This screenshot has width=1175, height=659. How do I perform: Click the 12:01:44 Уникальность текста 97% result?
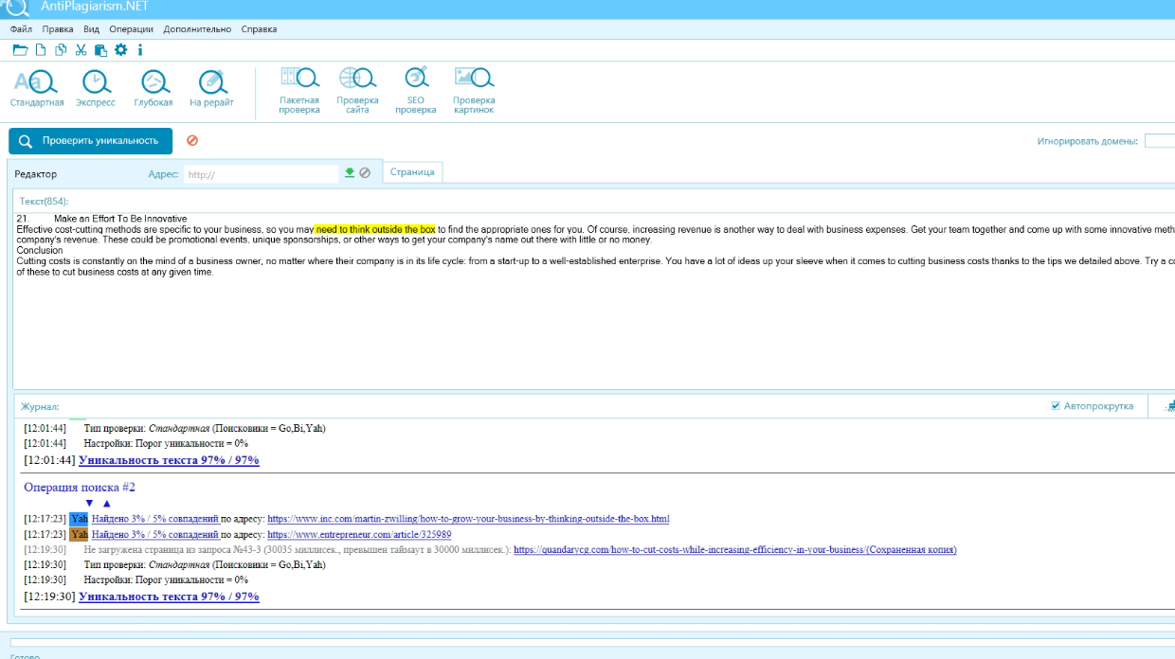pyautogui.click(x=169, y=460)
